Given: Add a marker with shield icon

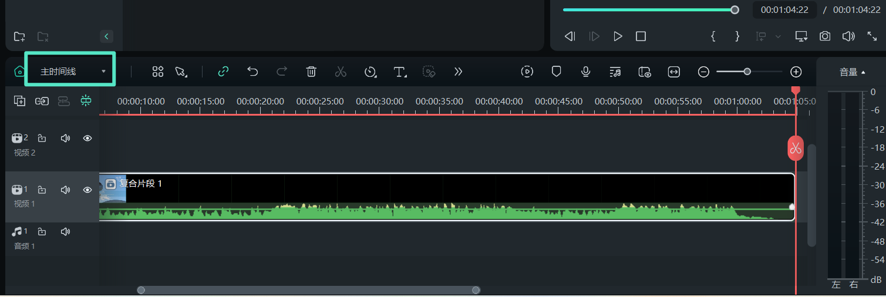Looking at the screenshot, I should coord(557,72).
